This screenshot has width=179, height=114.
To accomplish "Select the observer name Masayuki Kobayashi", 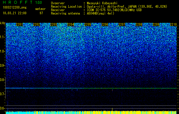I will [102, 3].
